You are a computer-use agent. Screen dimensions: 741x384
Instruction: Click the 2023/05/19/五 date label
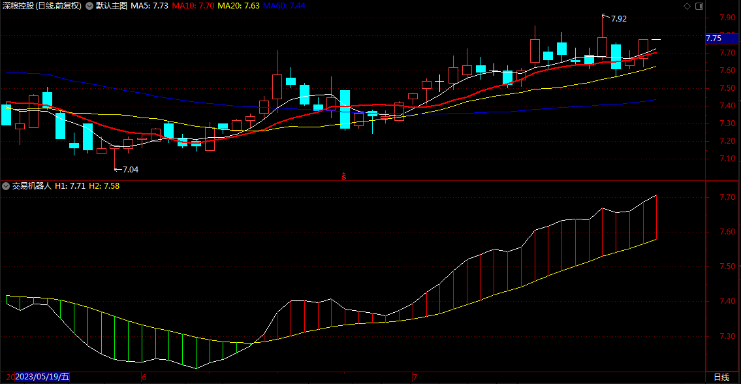[x=42, y=377]
